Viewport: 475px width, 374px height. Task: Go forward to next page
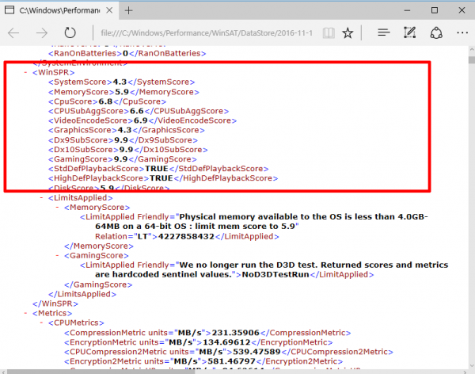point(41,32)
